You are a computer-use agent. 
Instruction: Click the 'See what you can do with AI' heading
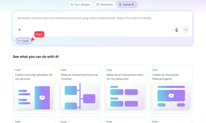[36, 57]
